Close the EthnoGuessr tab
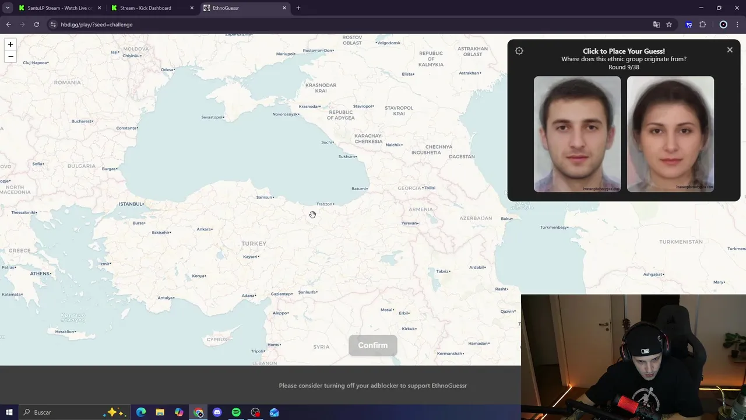Screen dimensions: 746x420 click(x=284, y=8)
